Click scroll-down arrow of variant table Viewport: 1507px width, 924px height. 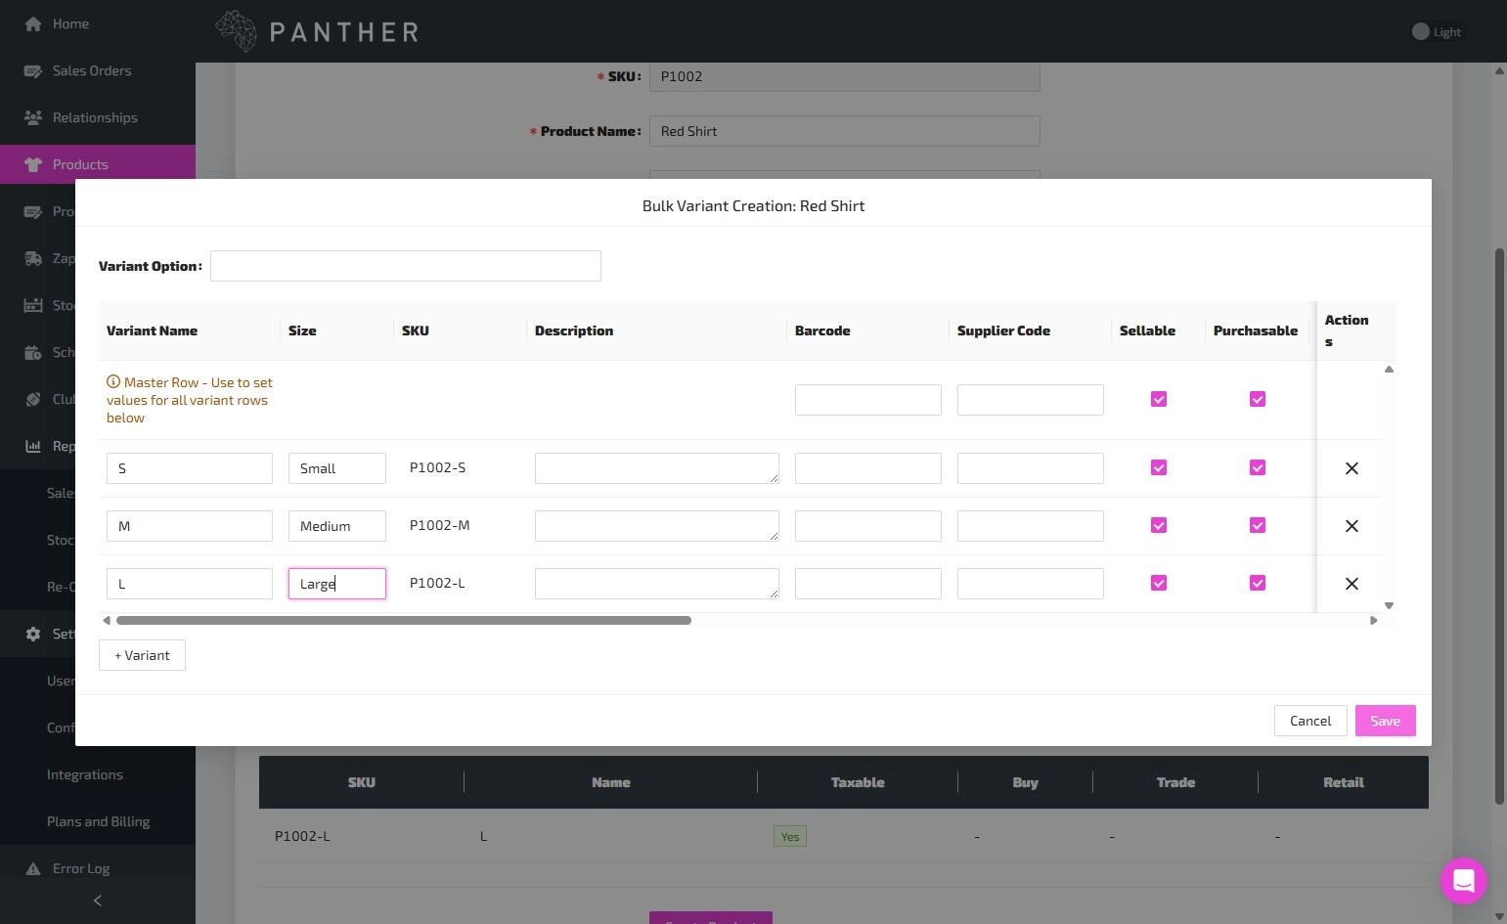click(x=1389, y=606)
